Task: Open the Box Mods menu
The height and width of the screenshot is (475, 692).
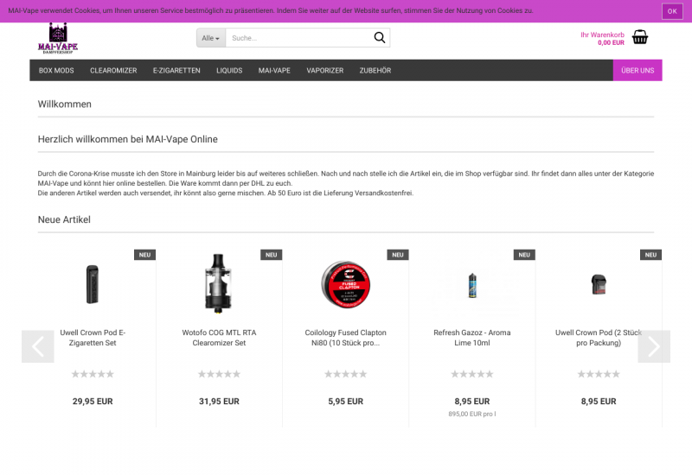Action: 56,71
